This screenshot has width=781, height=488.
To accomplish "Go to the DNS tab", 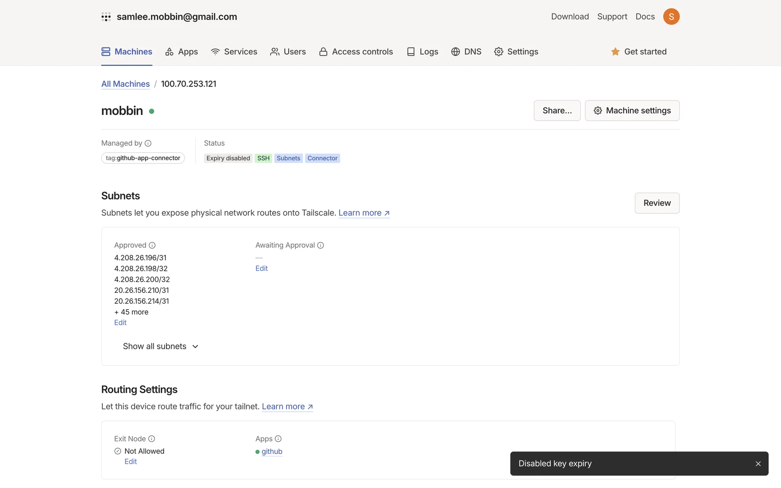I will click(466, 52).
